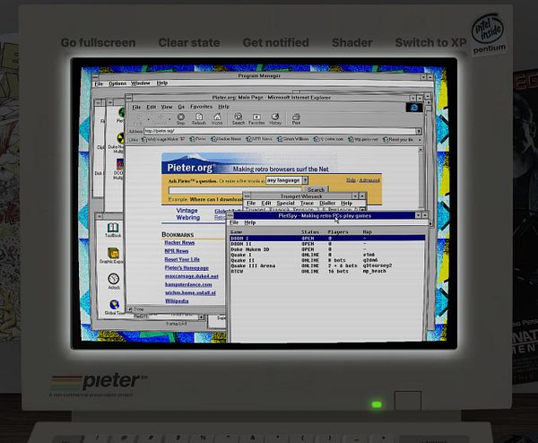Click the Internet Explorer logo throbber
This screenshot has width=538, height=443.
(414, 108)
